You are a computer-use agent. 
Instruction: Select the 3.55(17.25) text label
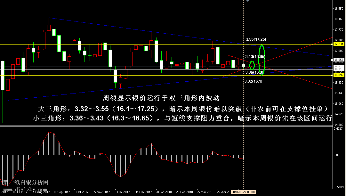click(x=256, y=39)
